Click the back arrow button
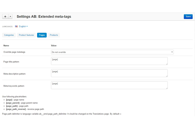Image resolution: width=195 pixels, height=129 pixels. pos(5,16)
